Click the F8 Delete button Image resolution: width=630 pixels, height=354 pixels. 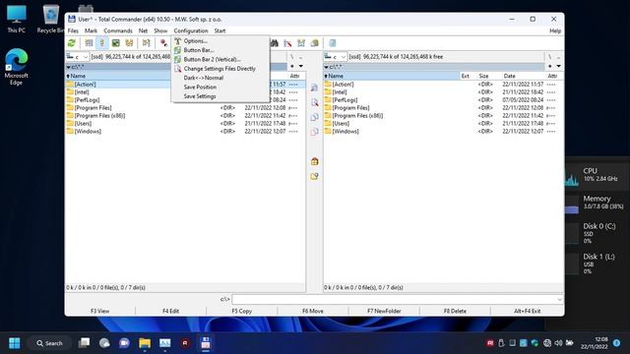455,311
